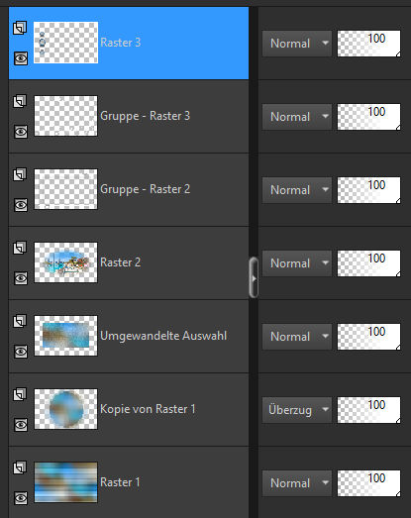This screenshot has height=518, width=411.
Task: Select the Umgewandelte Auswahl layer name
Action: tap(163, 336)
